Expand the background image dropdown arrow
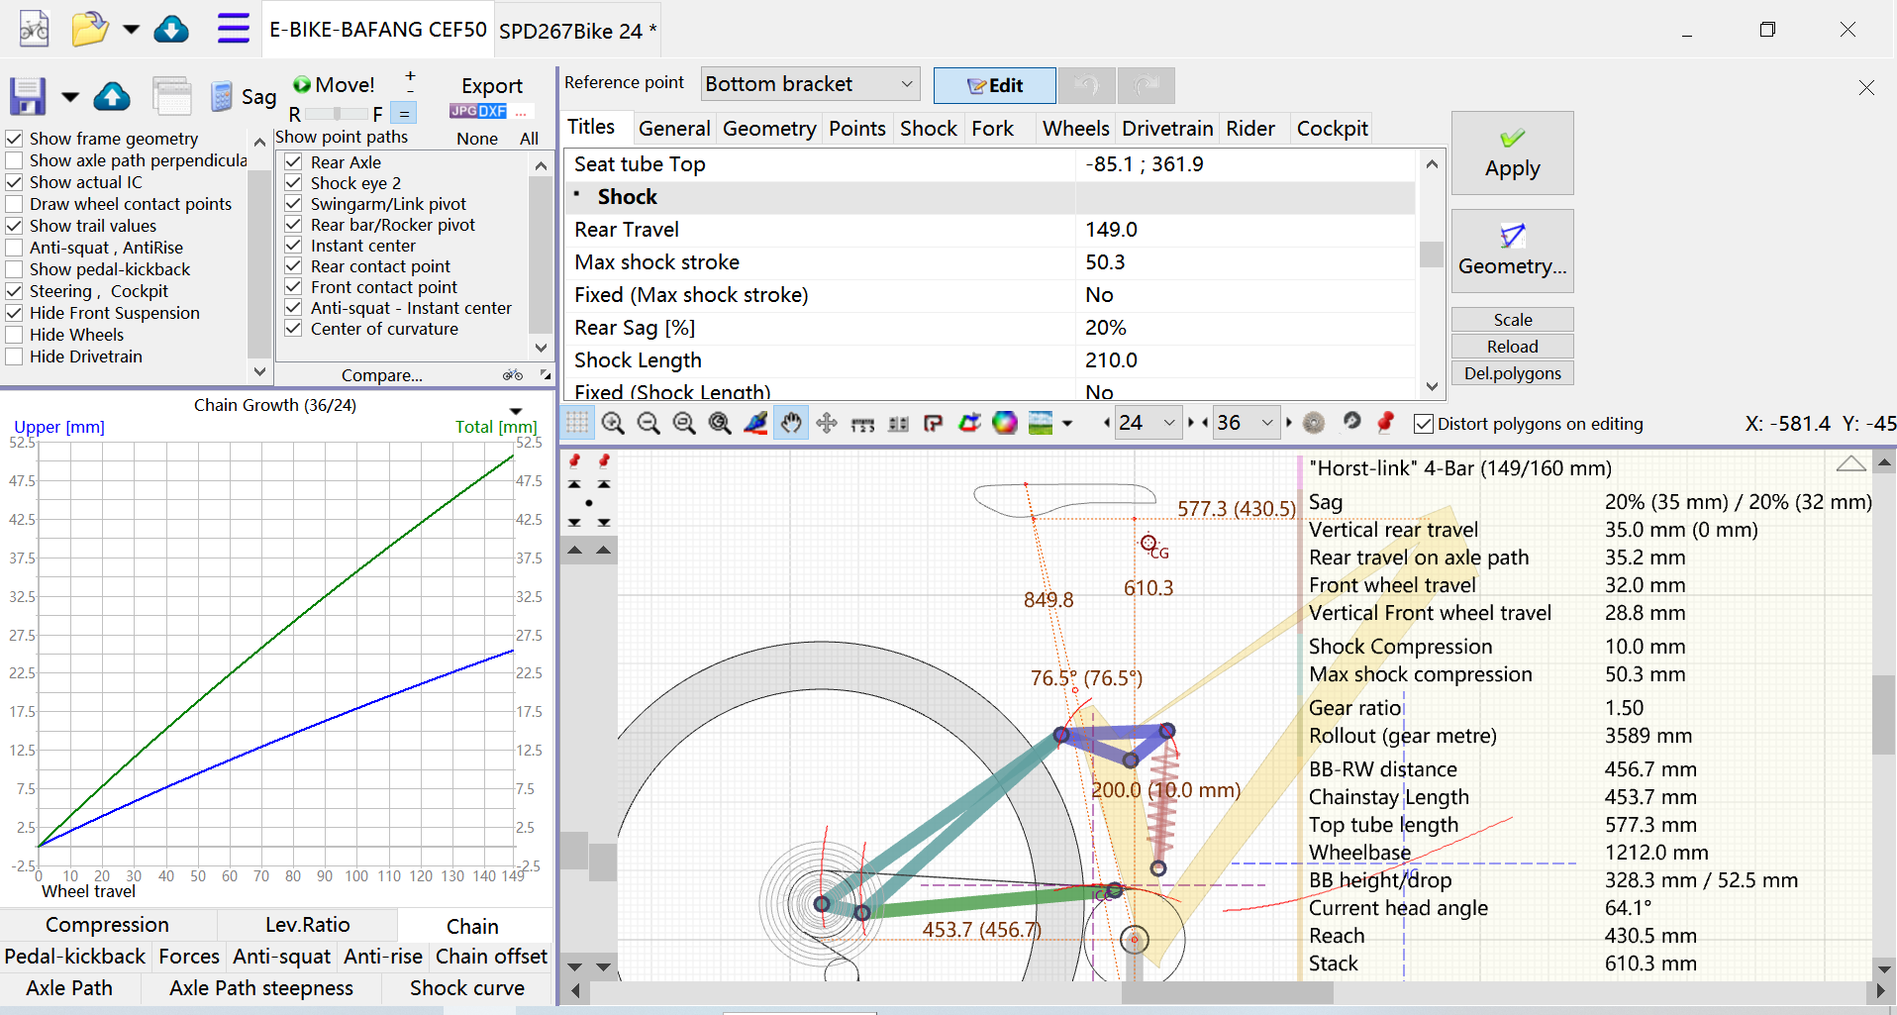The image size is (1897, 1015). coord(1067,424)
